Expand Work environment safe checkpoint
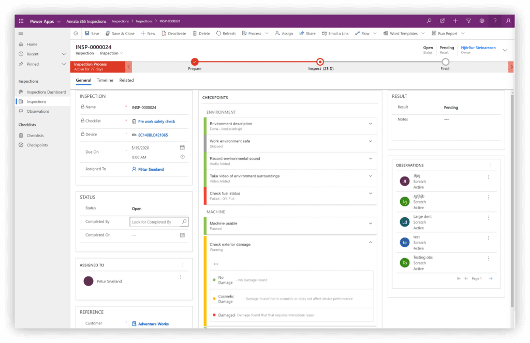 click(x=371, y=141)
